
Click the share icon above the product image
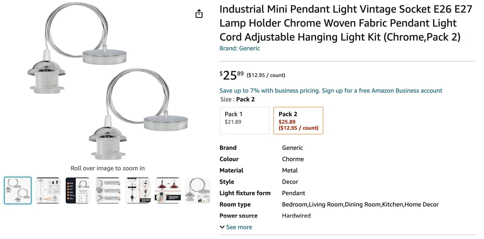[199, 14]
